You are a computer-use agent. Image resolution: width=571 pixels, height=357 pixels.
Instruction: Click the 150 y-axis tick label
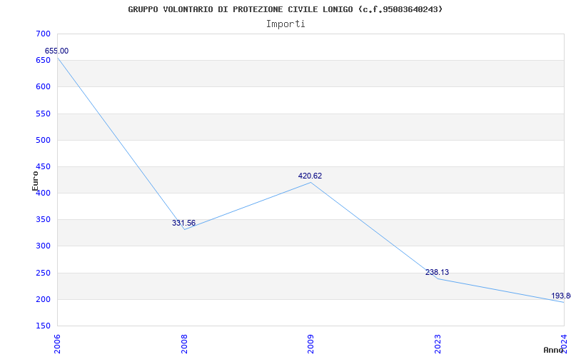[x=43, y=326]
